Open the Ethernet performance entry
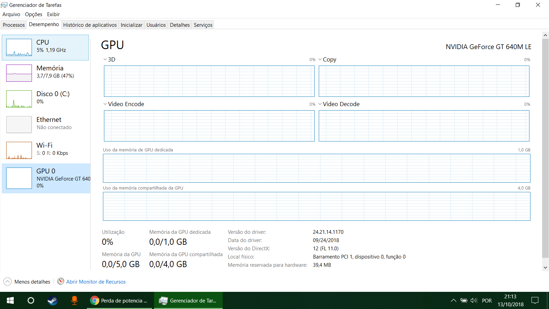 (45, 125)
